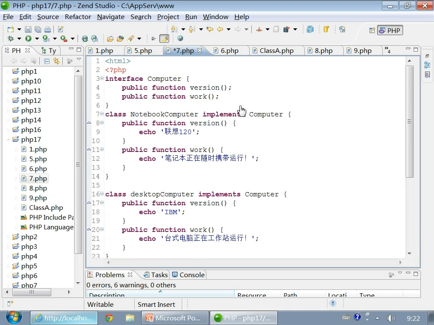
Task: Select 8.php in the PHP Explorer tree
Action: 38,188
